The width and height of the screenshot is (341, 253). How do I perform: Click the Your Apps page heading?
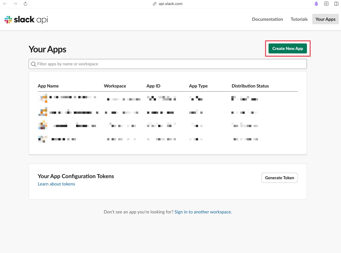click(47, 49)
